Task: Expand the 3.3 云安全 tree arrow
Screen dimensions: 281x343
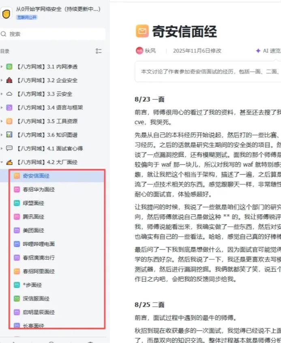Action: 2,94
